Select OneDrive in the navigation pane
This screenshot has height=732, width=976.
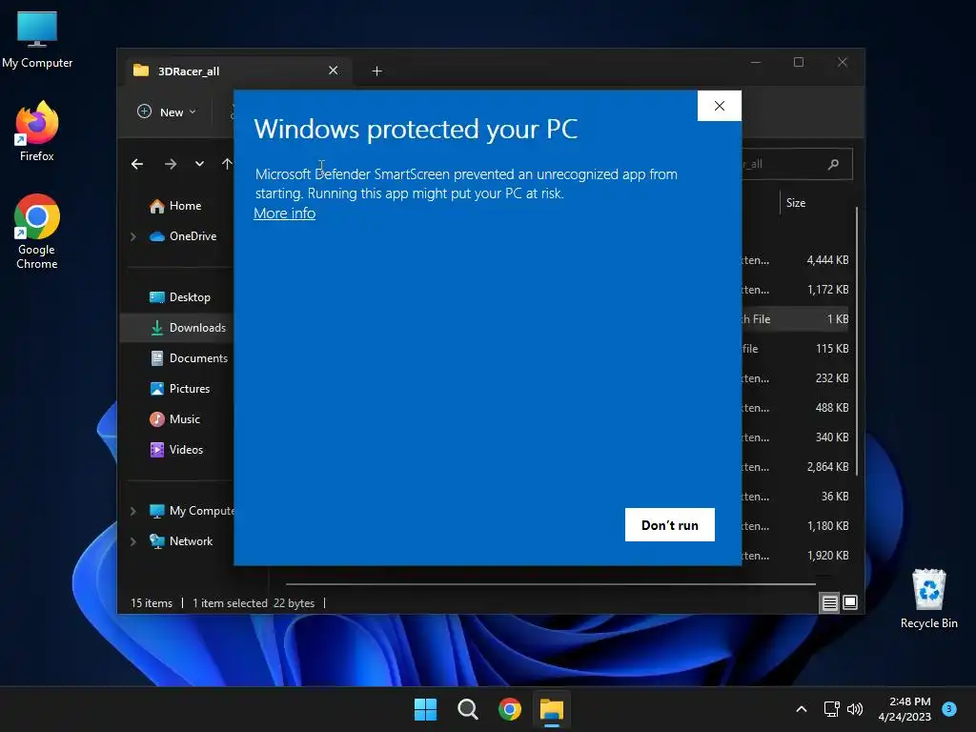(184, 236)
